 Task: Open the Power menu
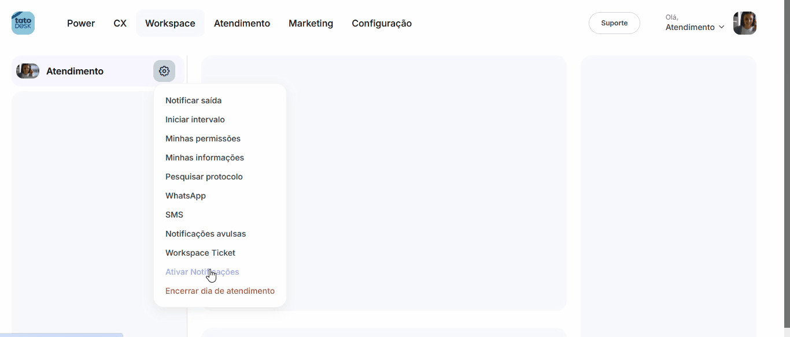point(81,23)
